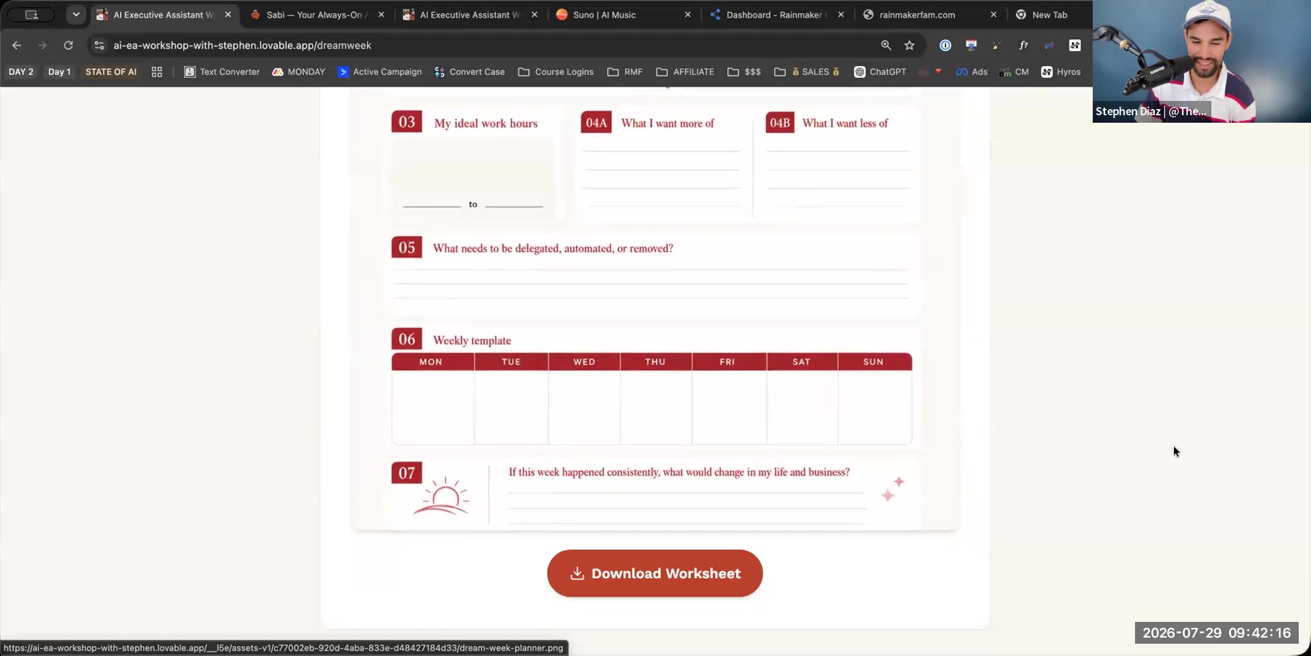This screenshot has height=656, width=1311.
Task: Expand the AFFILIATE bookmark folder
Action: pyautogui.click(x=686, y=72)
